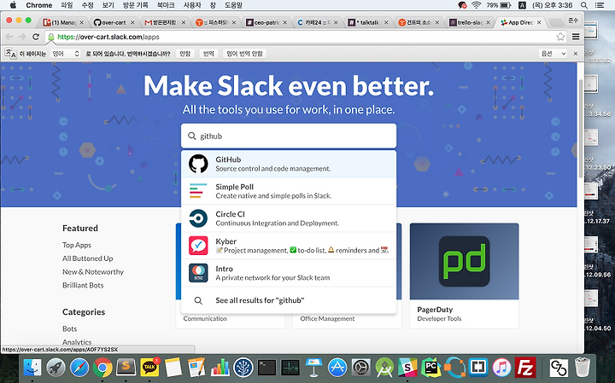
Task: Switch to the 카페24 tab
Action: [317, 22]
